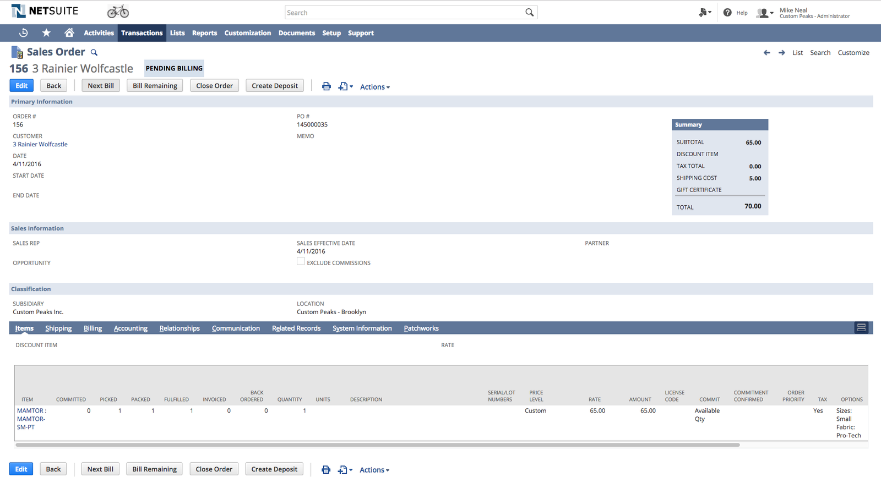Viewport: 881px width, 477px height.
Task: Click the bottom Bill Remaining button
Action: click(x=154, y=469)
